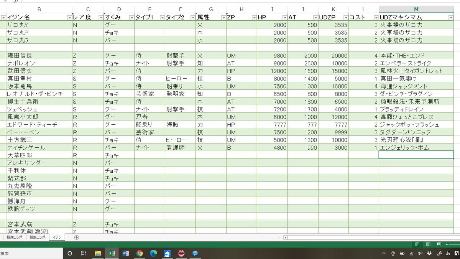Image resolution: width=460 pixels, height=259 pixels.
Task: Select column B header
Action: pos(39,9)
